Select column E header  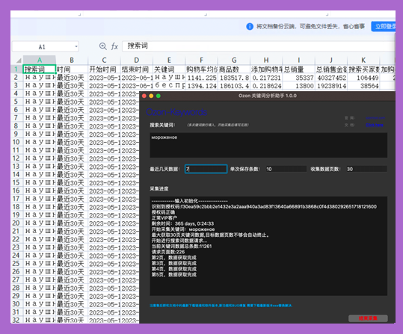click(x=169, y=61)
